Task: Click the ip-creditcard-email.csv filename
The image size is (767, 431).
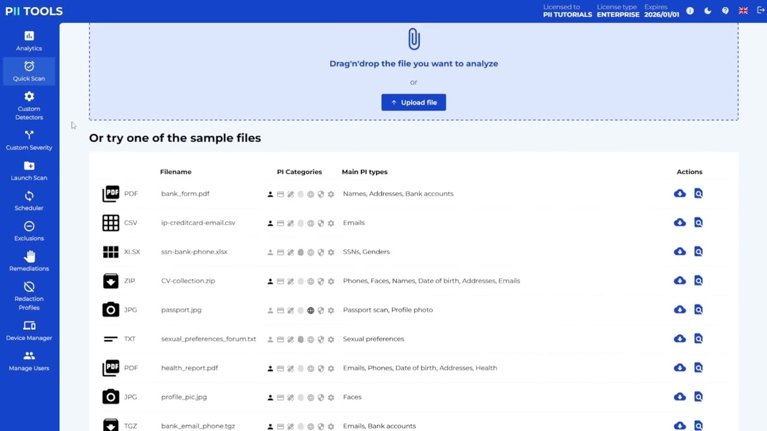Action: (x=198, y=223)
